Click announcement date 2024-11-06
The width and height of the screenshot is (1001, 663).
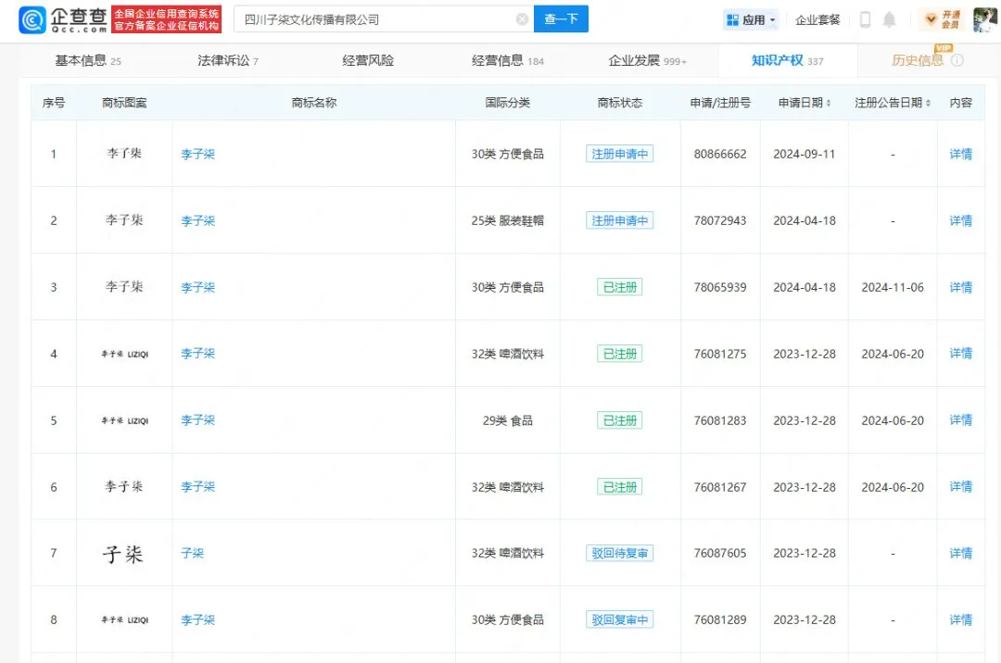click(893, 287)
